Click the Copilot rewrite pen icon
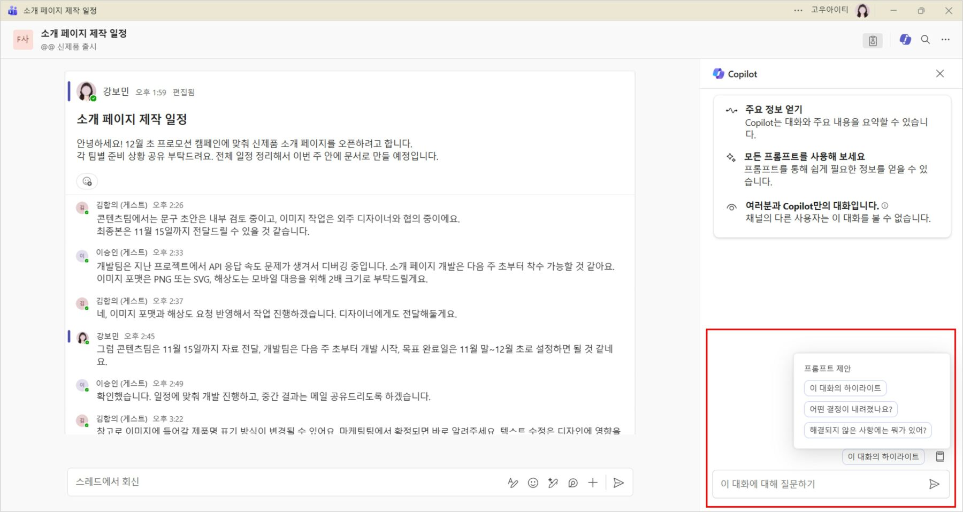This screenshot has width=963, height=512. tap(553, 483)
